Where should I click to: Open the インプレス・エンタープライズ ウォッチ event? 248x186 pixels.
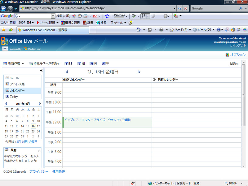pos(98,120)
